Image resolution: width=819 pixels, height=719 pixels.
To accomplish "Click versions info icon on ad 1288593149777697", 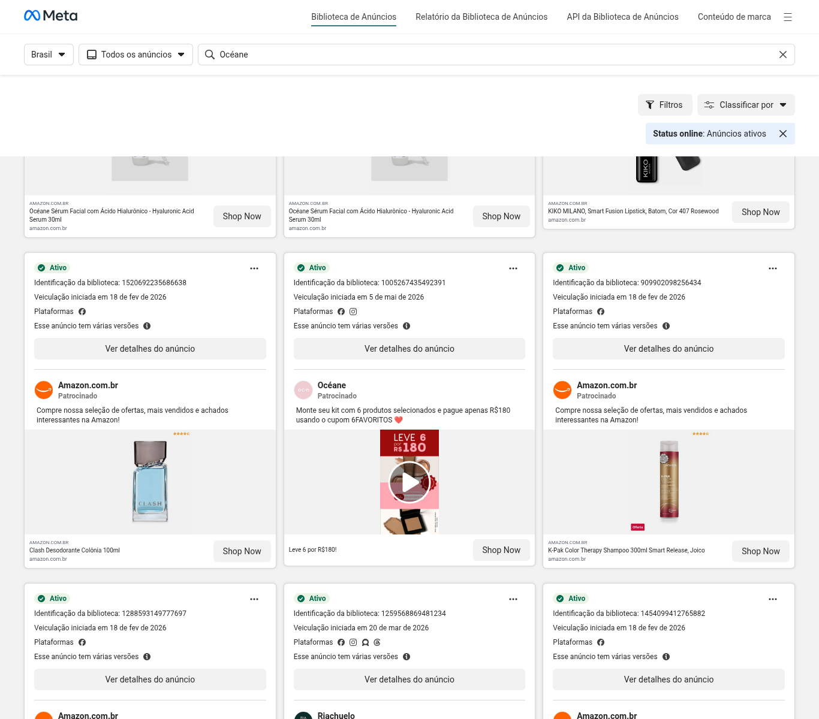I will pyautogui.click(x=147, y=657).
